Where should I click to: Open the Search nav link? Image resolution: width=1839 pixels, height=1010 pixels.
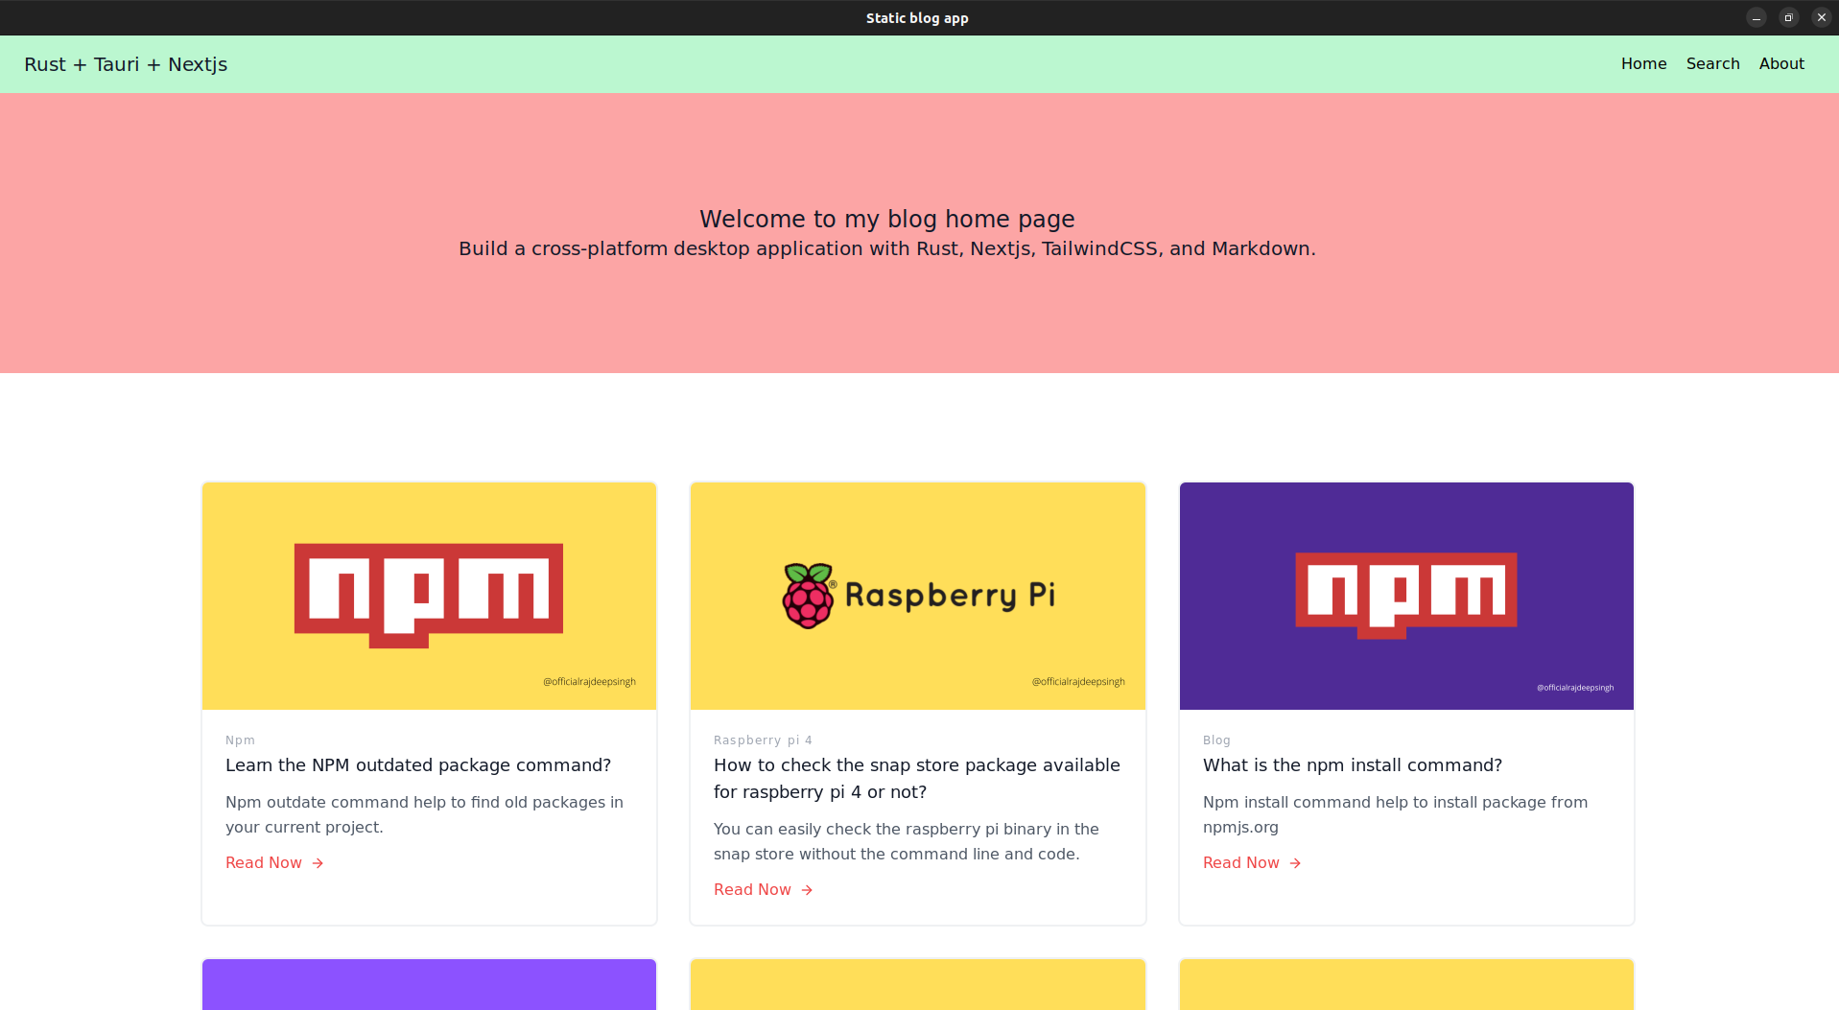1712,63
